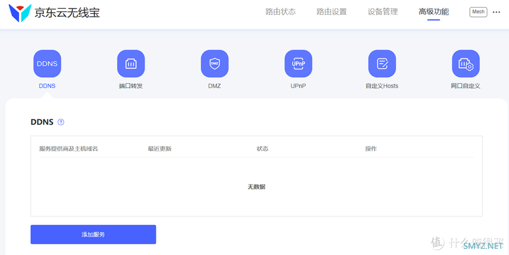Click the 添加服务 button
Image resolution: width=509 pixels, height=255 pixels.
93,235
